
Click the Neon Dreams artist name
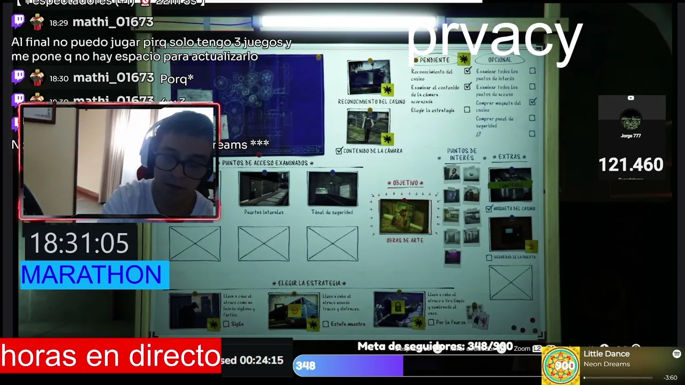(607, 364)
